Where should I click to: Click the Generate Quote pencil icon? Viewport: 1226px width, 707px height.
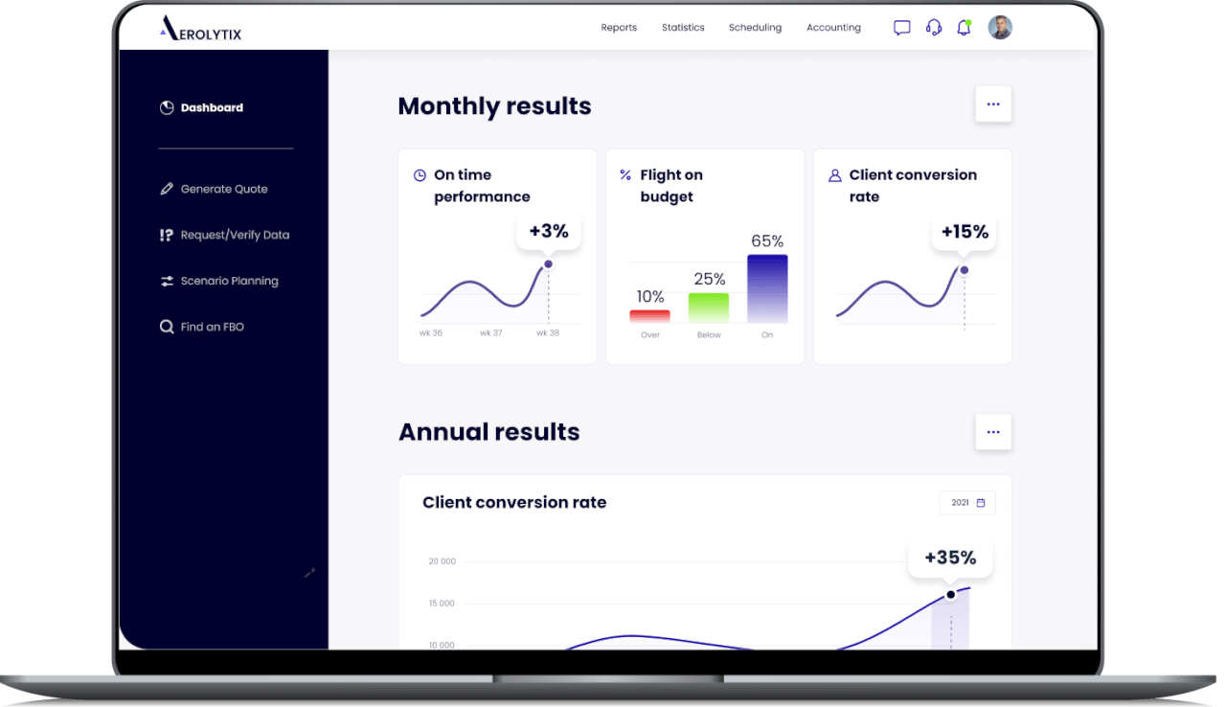coord(167,190)
